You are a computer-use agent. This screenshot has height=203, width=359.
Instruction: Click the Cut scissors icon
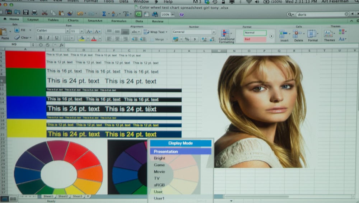point(45,13)
